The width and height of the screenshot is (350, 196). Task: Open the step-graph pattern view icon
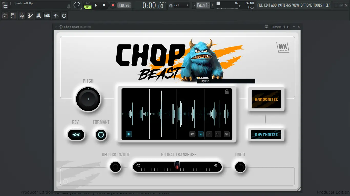click(x=30, y=16)
